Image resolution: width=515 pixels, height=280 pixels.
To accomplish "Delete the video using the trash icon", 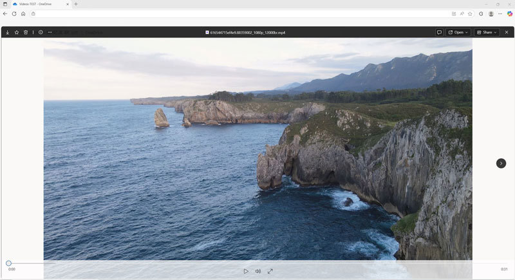I will pos(26,32).
